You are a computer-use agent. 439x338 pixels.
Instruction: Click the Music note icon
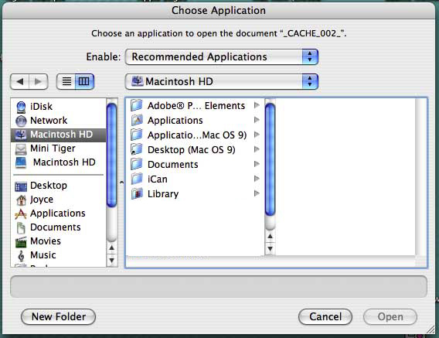tap(21, 255)
